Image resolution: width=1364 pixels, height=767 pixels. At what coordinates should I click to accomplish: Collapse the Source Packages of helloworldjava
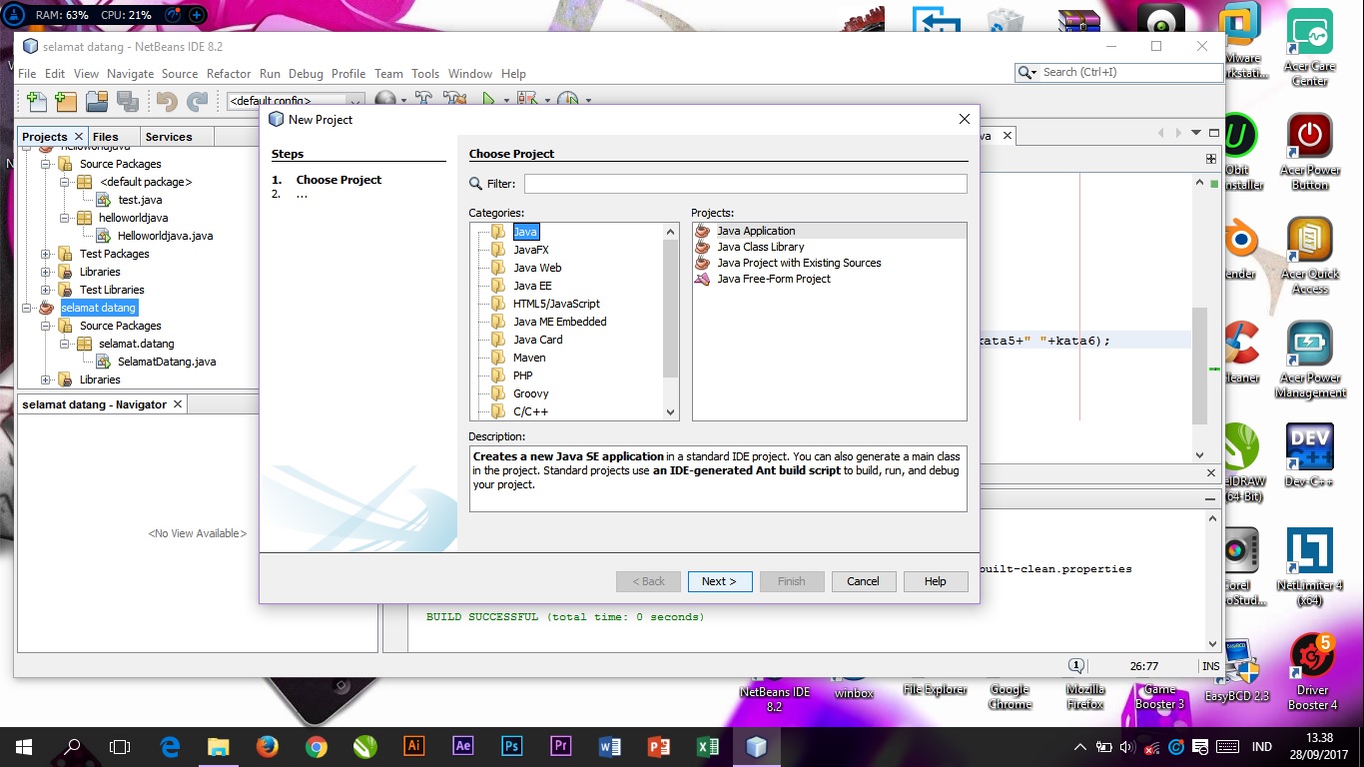click(44, 164)
